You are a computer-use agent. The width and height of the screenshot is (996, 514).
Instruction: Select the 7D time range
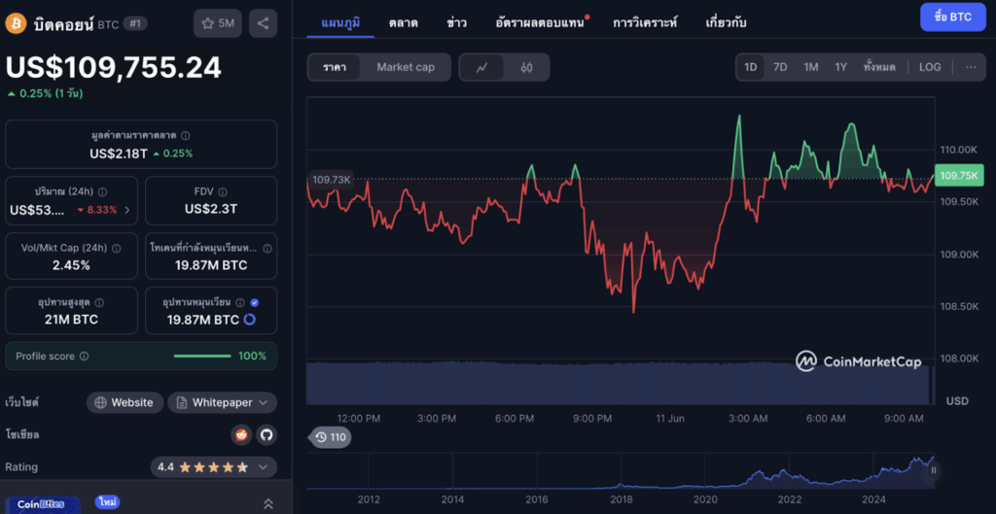780,67
